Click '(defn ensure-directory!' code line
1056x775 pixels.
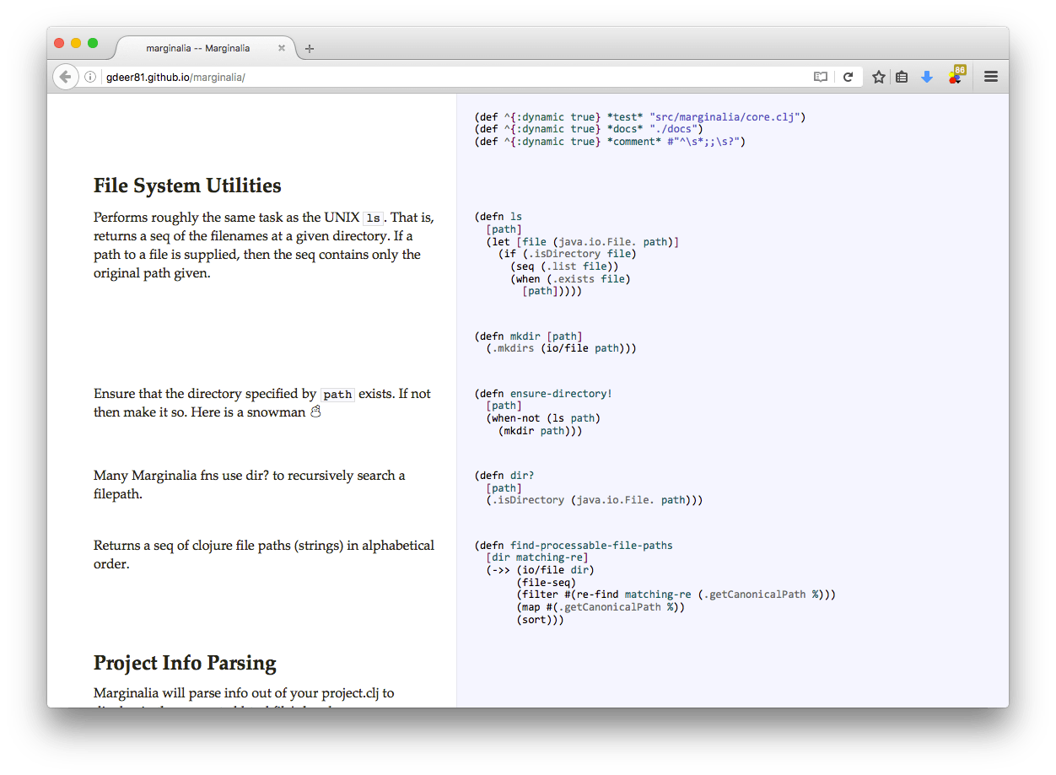pyautogui.click(x=543, y=394)
